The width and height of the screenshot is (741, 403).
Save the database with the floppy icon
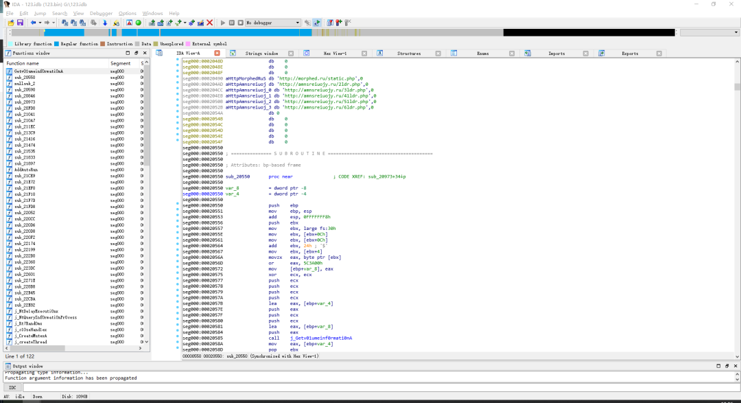(x=20, y=23)
